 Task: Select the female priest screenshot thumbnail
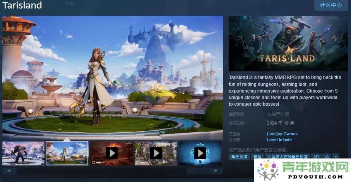point(67,153)
